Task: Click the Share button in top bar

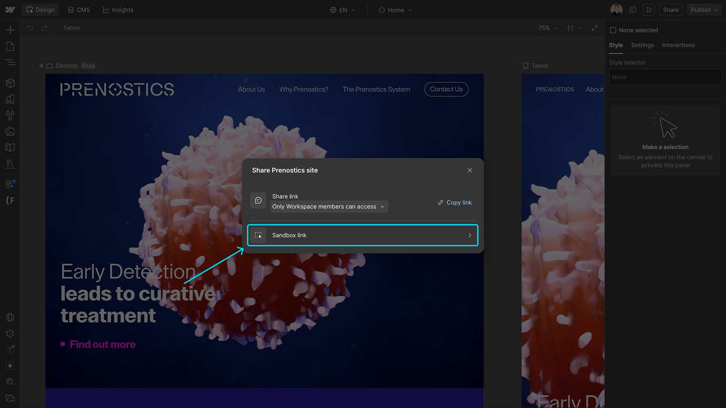Action: tap(671, 10)
